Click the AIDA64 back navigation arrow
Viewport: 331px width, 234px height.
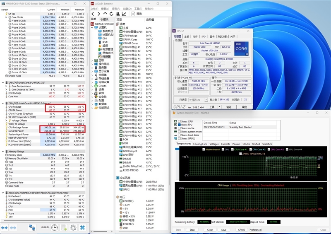(x=93, y=14)
